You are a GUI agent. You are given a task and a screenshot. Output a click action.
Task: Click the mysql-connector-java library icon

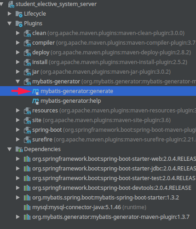[x=27, y=207]
